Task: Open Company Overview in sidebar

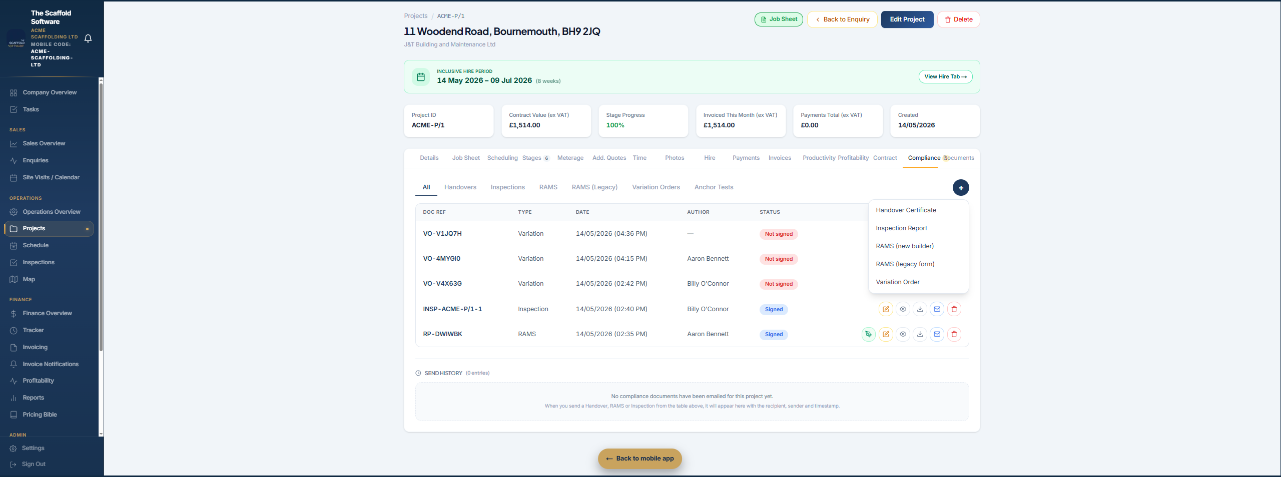Action: 49,92
